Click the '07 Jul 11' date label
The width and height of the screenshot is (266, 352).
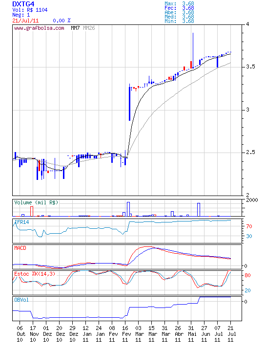click(219, 334)
